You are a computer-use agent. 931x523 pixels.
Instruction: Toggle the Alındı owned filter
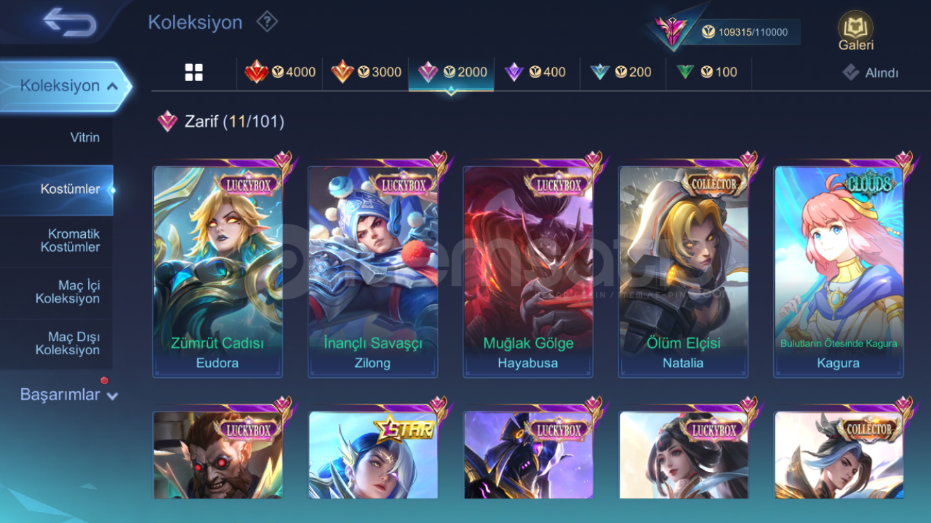[870, 73]
